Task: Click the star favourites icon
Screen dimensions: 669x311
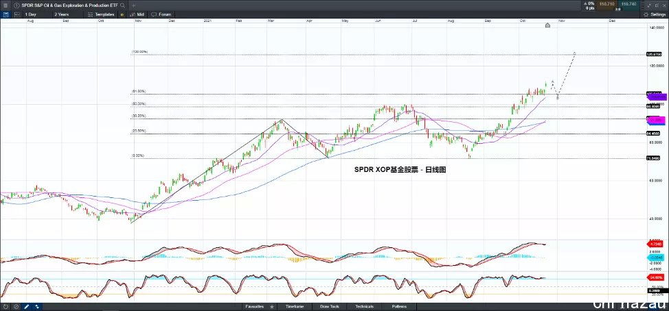Action: 272,306
